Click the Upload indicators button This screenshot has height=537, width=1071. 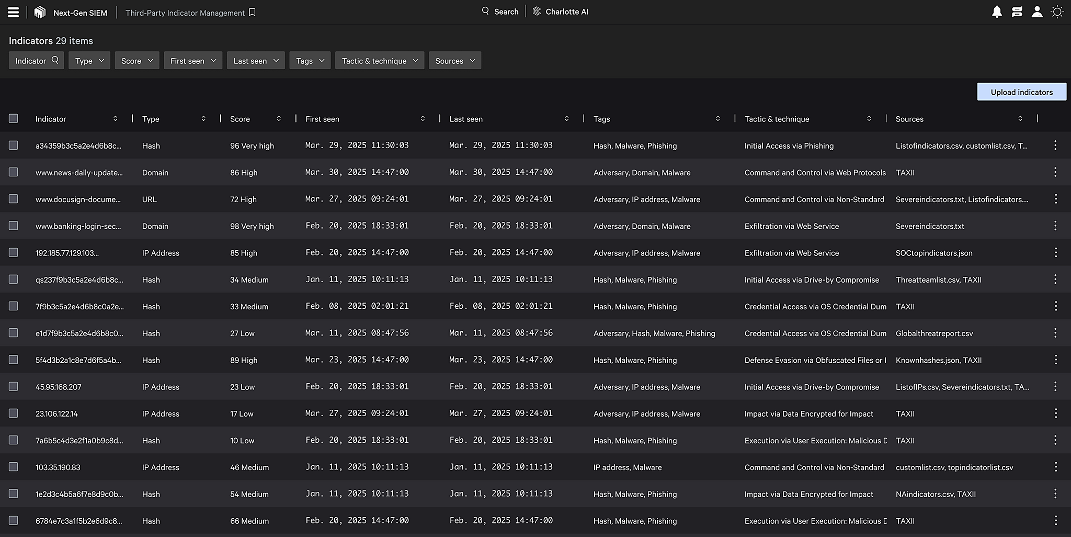click(x=1021, y=92)
